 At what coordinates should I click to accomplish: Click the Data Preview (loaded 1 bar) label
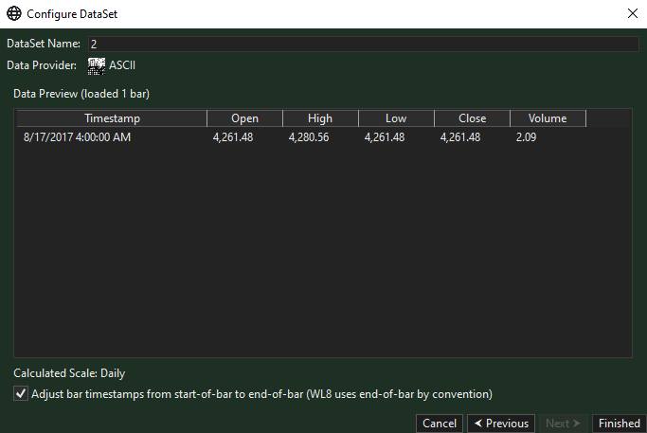pyautogui.click(x=81, y=94)
